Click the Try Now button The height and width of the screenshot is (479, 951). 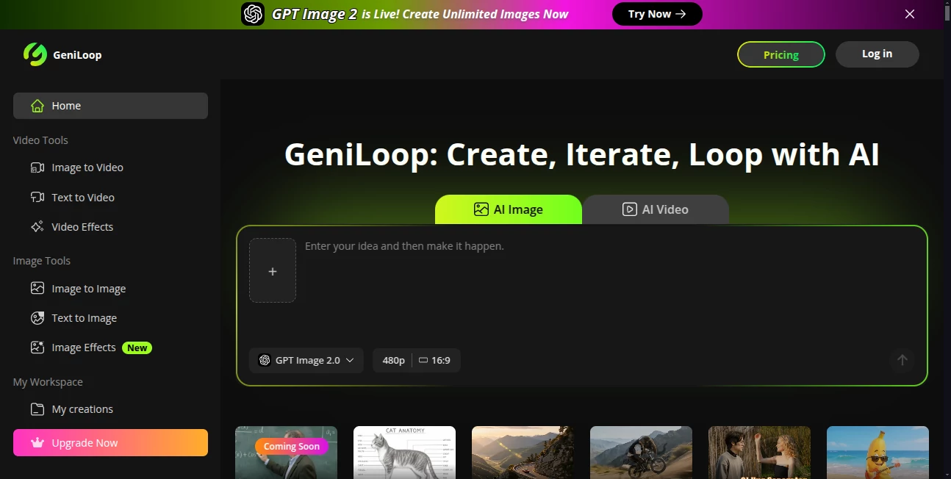[657, 14]
